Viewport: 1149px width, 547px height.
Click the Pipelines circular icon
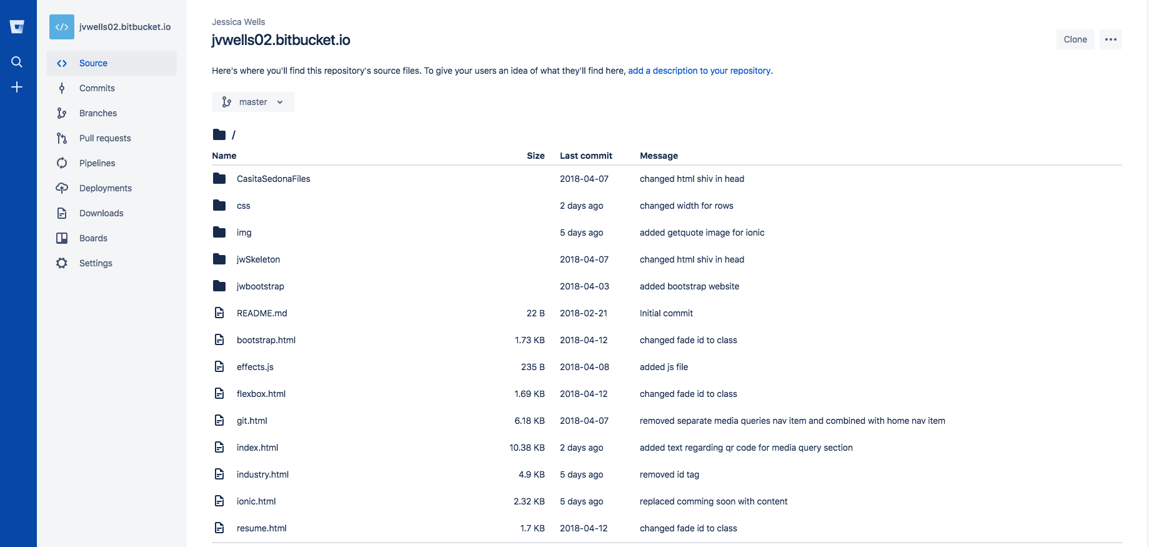[62, 163]
